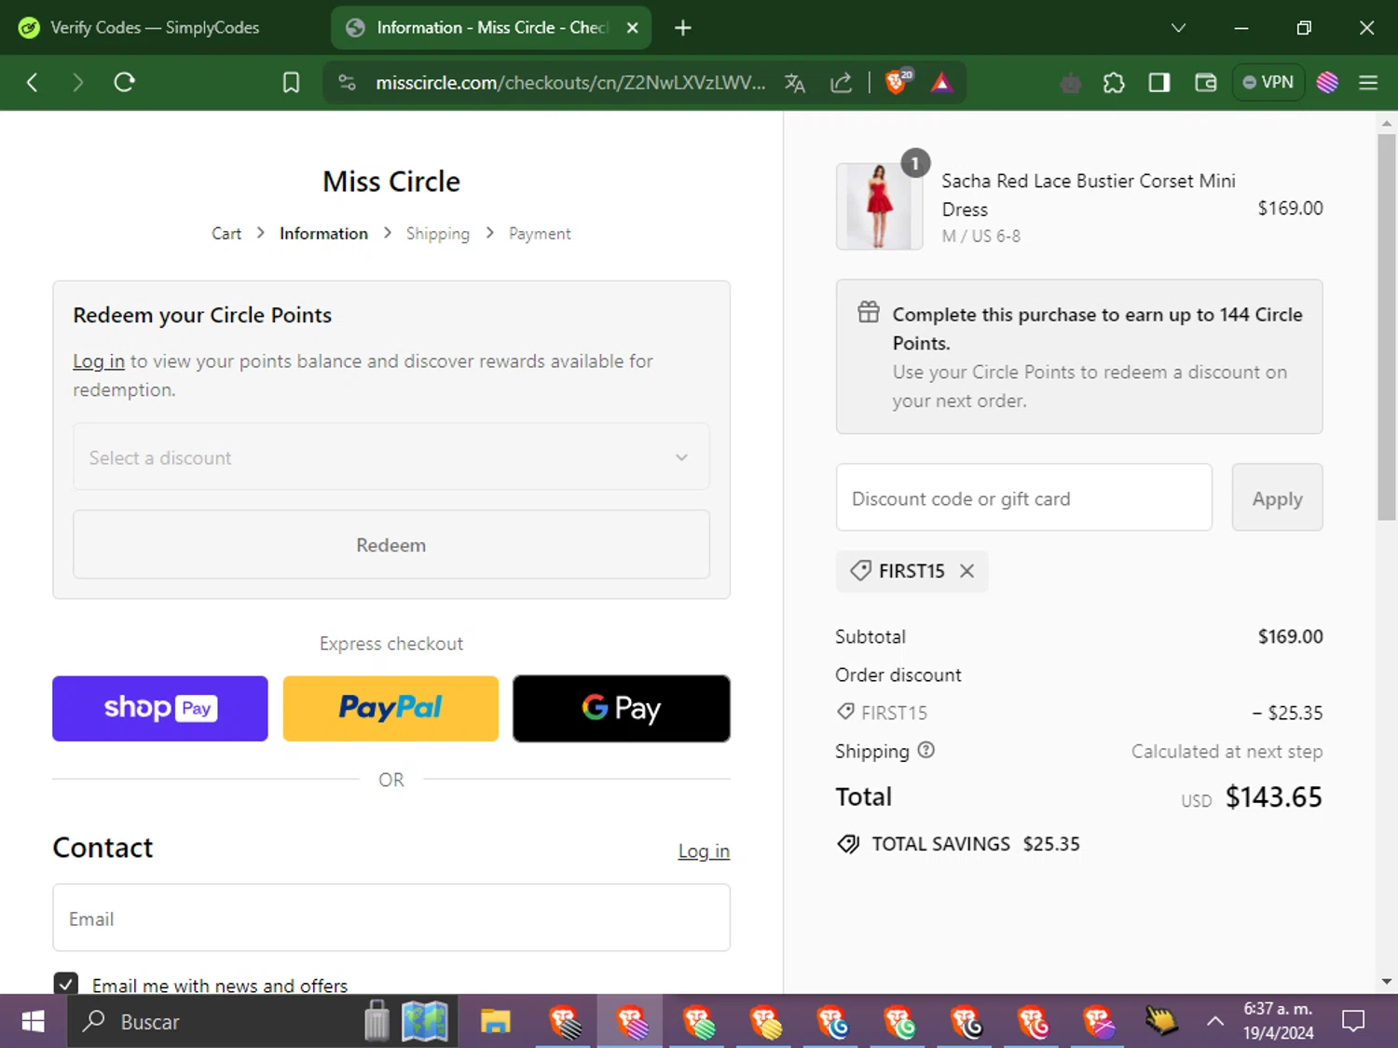Focus Discount code or gift card field
Screen dimensions: 1398x1048
coord(1024,498)
